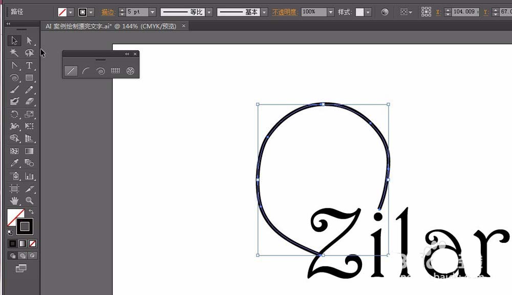Select the Warp tool
The width and height of the screenshot is (512, 295).
pyautogui.click(x=14, y=126)
